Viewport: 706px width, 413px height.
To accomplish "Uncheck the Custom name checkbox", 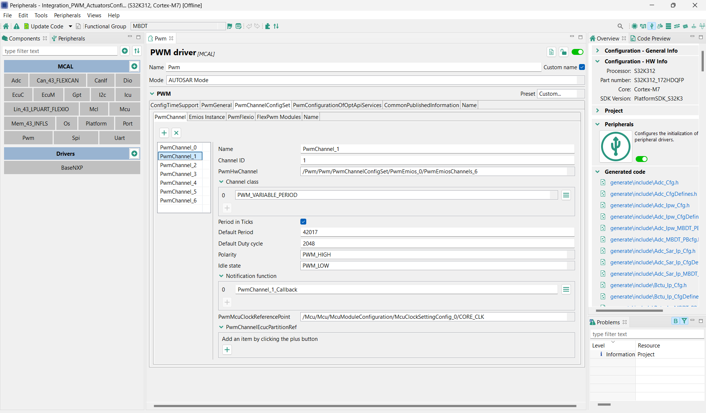I will (582, 67).
